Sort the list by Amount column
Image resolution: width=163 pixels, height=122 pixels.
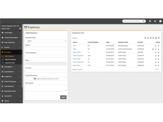141,42
